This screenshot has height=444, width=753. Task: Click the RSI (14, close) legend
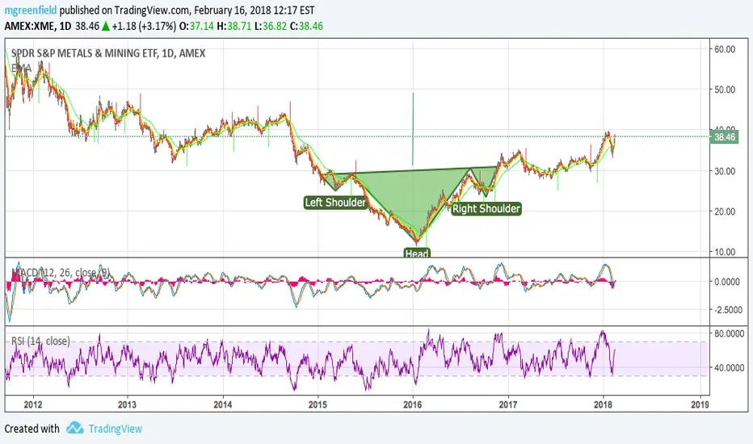tap(41, 341)
